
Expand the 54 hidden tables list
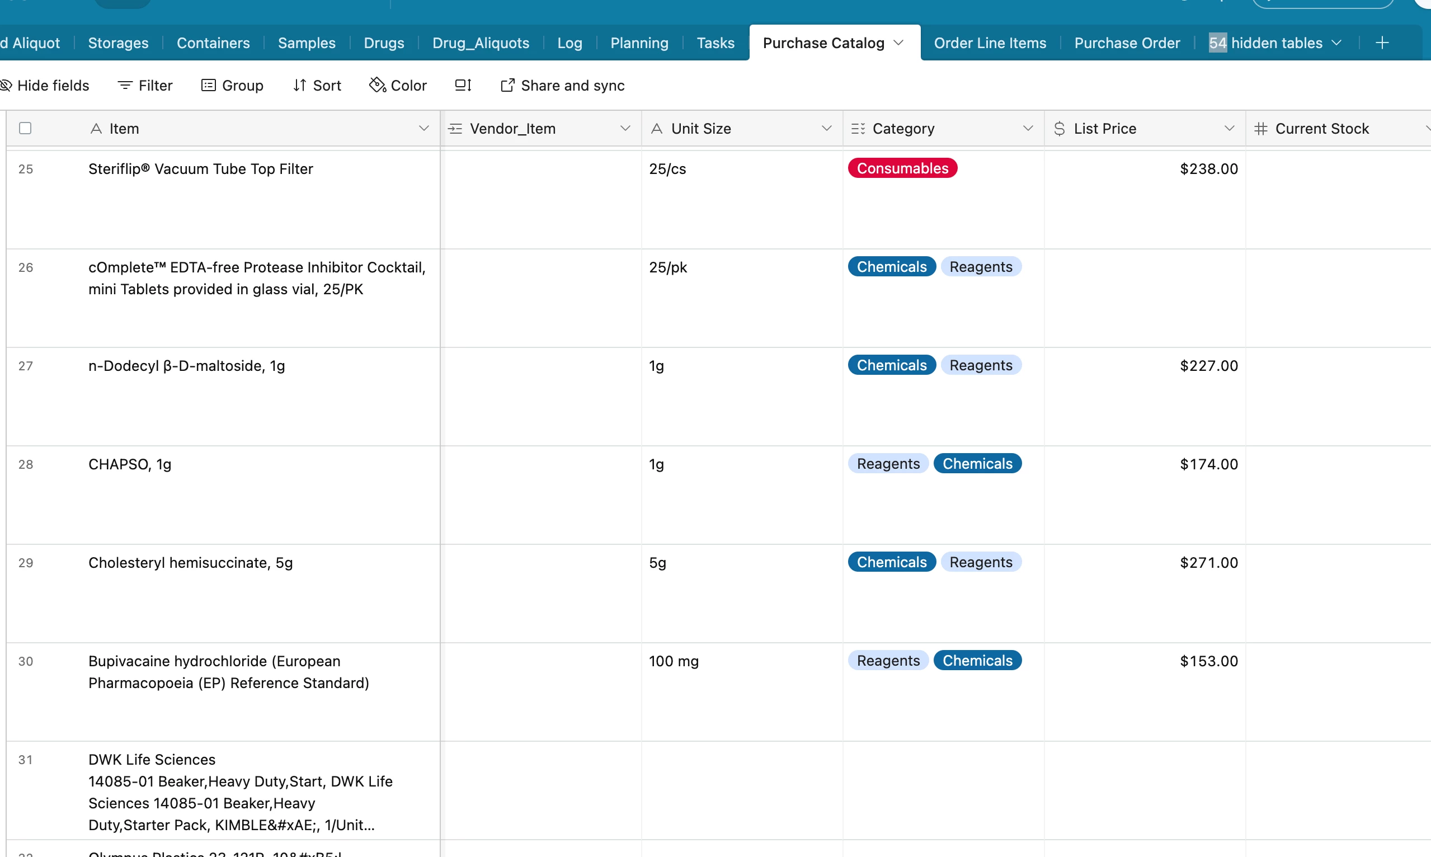point(1274,43)
